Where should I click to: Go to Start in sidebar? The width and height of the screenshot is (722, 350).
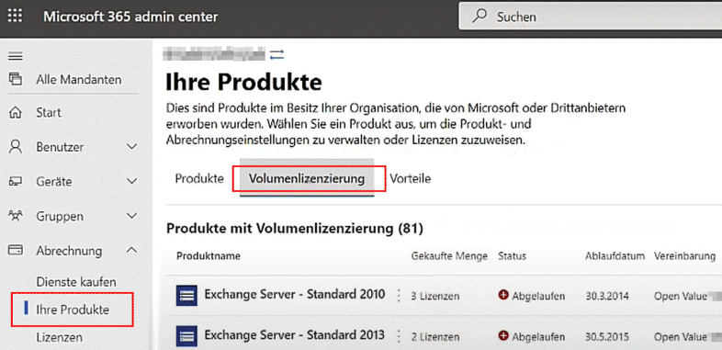pos(49,112)
